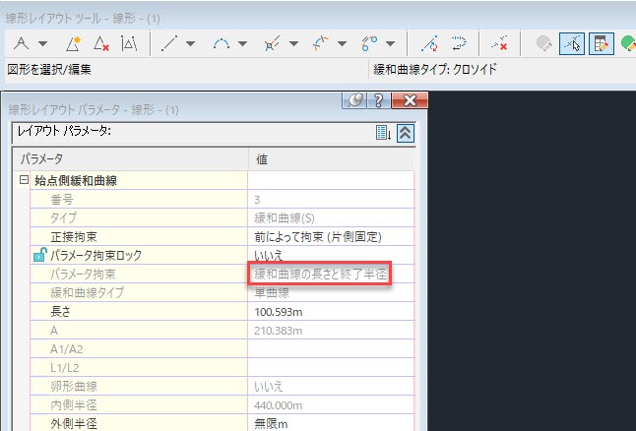Viewport: 636px width, 431px height.
Task: Click the パラメータ column header
Action: 42,158
